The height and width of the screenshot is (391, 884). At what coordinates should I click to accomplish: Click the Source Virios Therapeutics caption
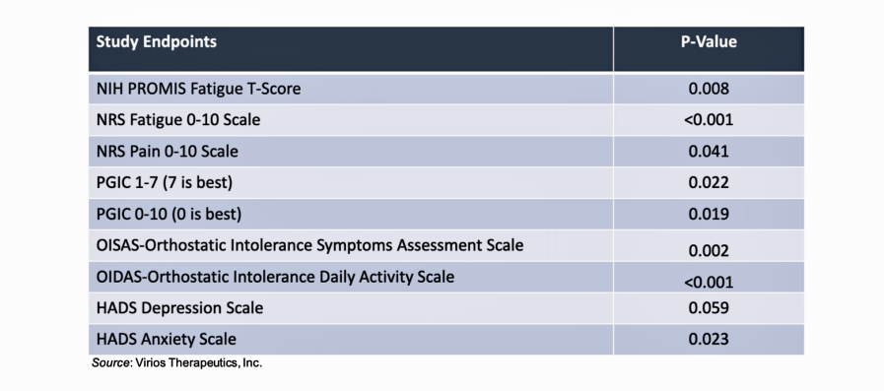pos(177,363)
